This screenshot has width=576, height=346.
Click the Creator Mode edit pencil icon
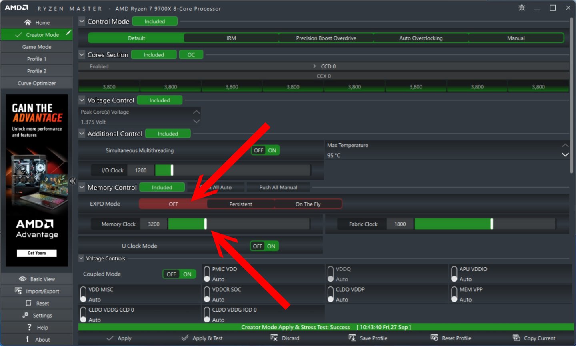[69, 32]
